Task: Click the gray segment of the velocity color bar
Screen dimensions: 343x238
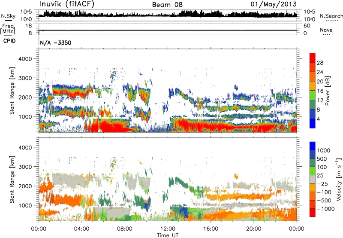Action: (313, 180)
